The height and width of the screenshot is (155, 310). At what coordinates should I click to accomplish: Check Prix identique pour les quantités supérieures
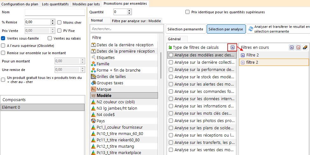(x=187, y=12)
